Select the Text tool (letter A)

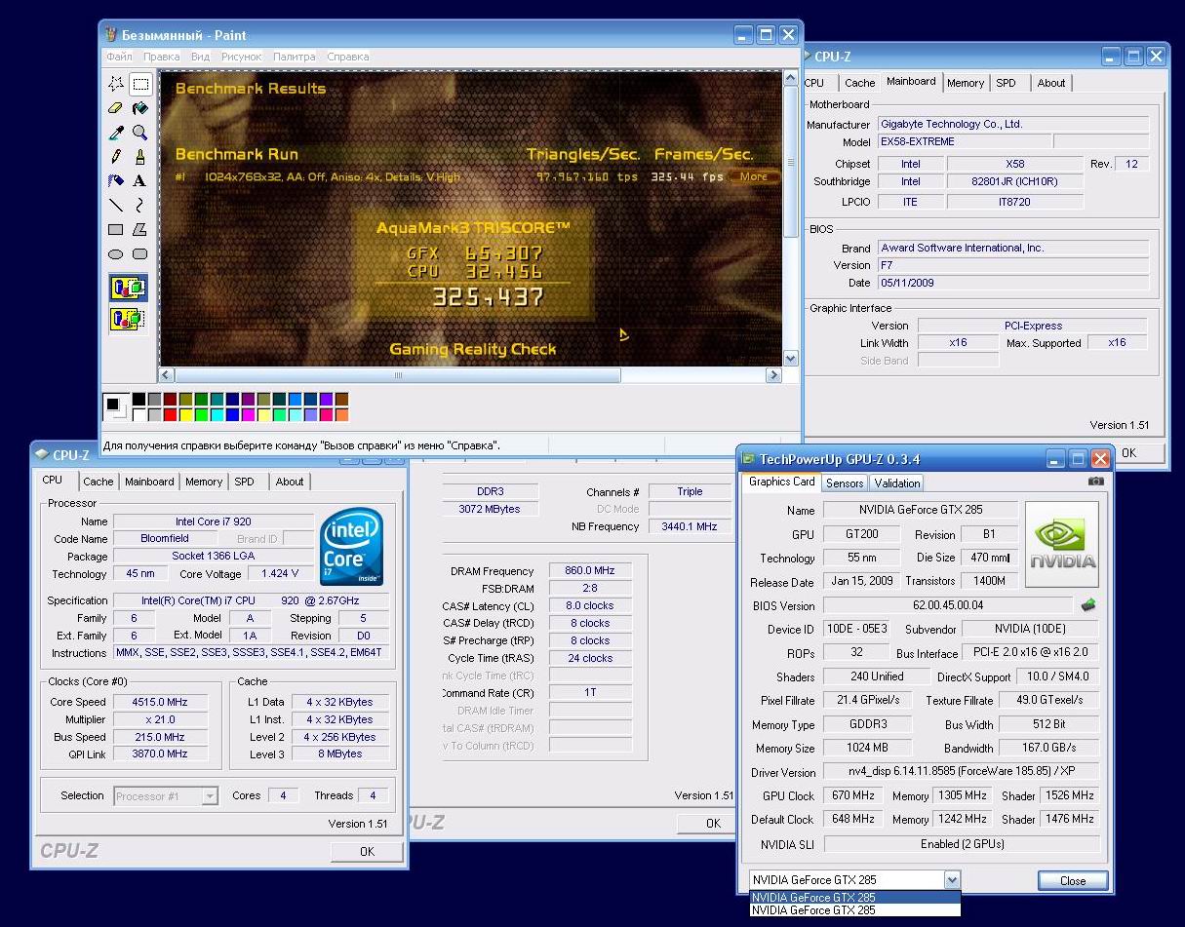(140, 181)
